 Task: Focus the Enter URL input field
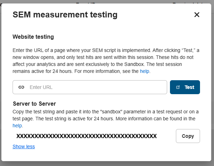90,87
